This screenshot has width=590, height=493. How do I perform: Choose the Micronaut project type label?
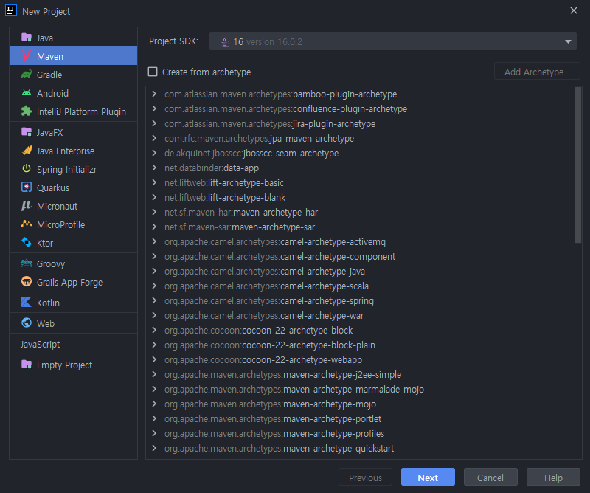(58, 207)
